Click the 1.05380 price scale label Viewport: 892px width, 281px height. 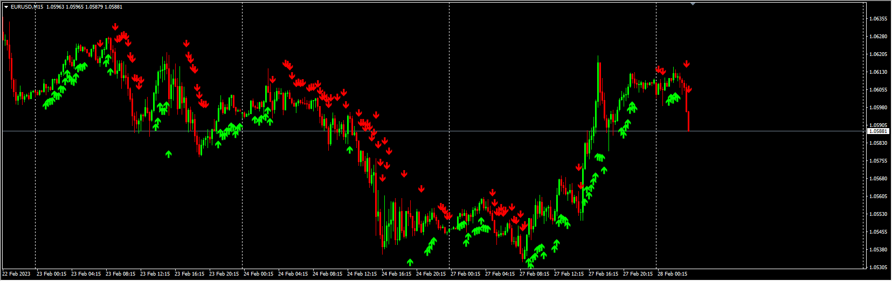(x=878, y=250)
